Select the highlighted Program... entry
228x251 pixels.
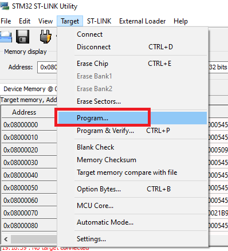[x=132, y=118]
